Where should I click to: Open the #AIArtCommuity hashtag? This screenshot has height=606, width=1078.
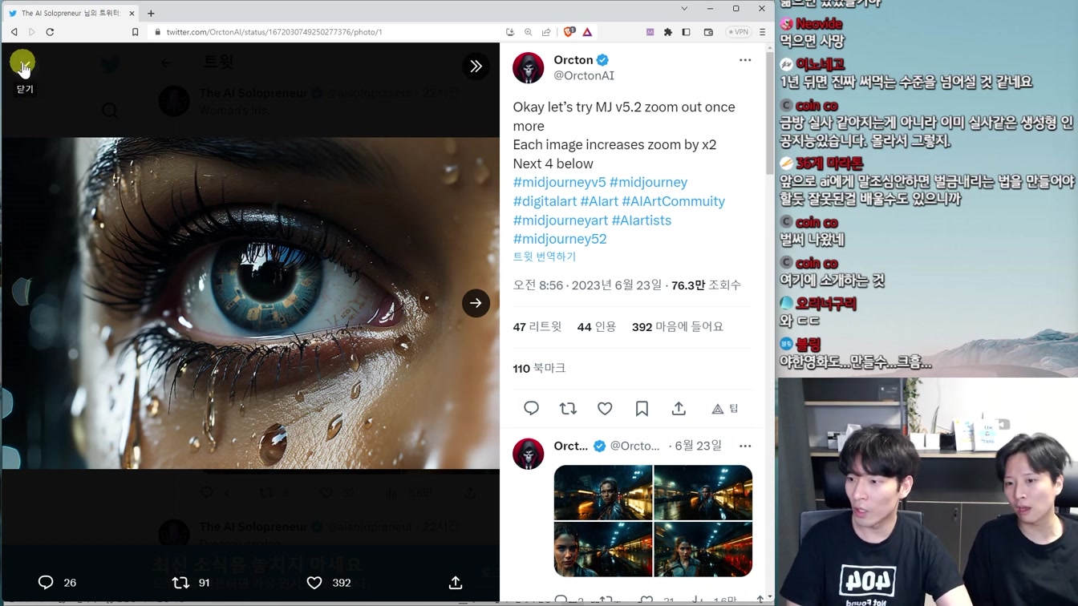tap(673, 201)
